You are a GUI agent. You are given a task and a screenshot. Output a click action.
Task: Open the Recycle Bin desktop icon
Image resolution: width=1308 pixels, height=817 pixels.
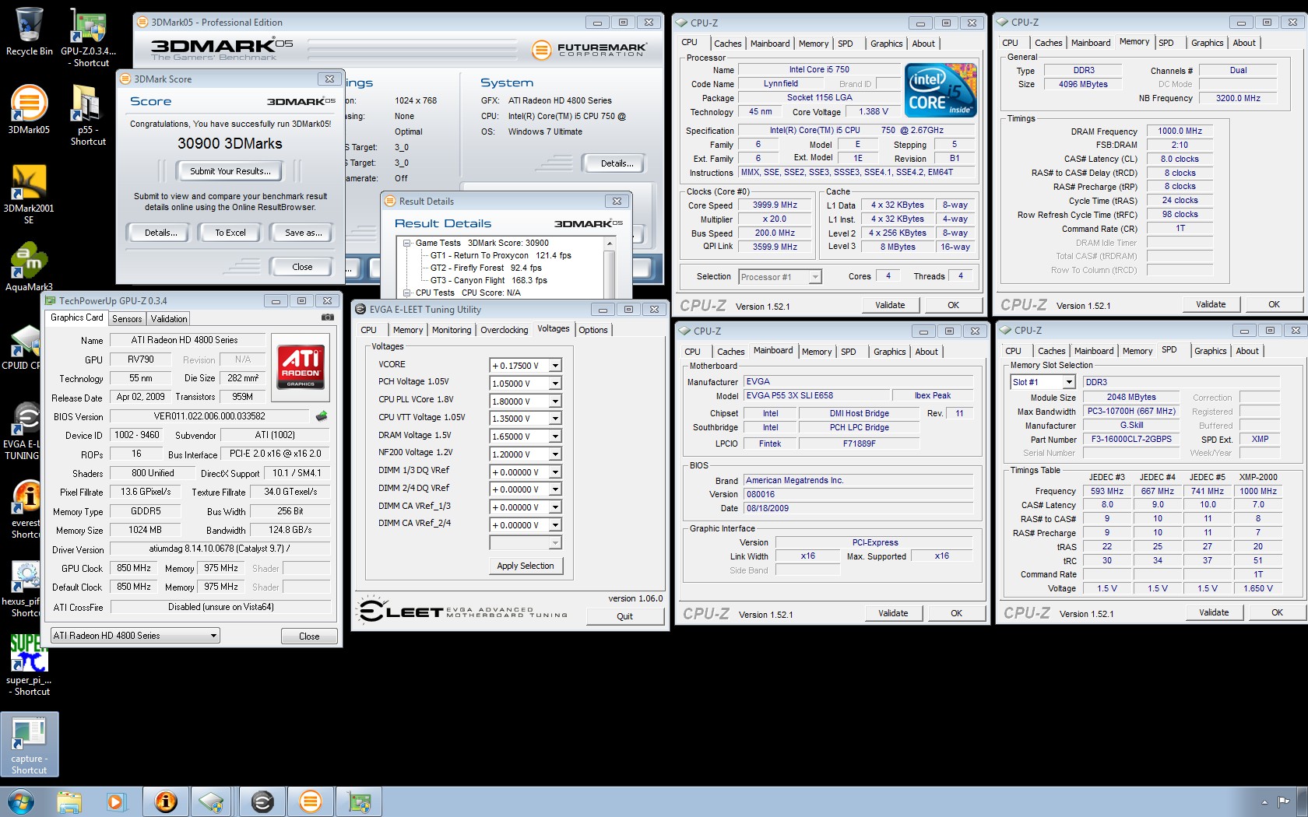coord(29,31)
